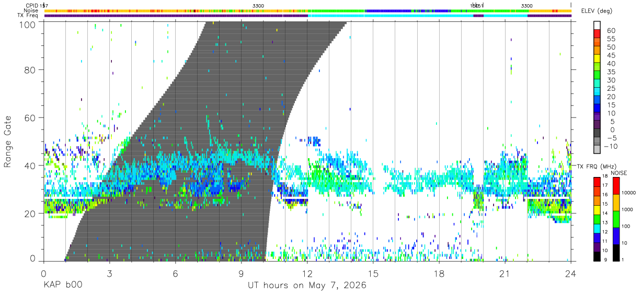
Task: Click the range gate 20 tick label
Action: click(x=30, y=214)
